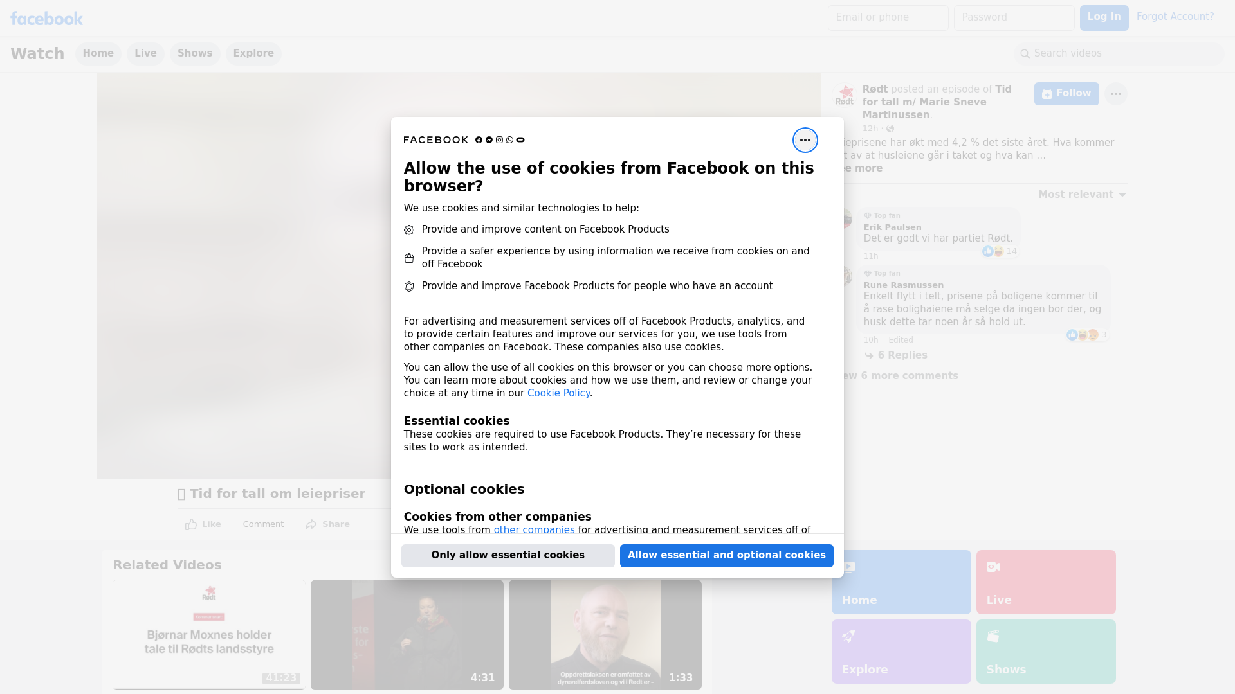Viewport: 1235px width, 694px height.
Task: Open the 4:31 related video
Action: pyautogui.click(x=407, y=634)
